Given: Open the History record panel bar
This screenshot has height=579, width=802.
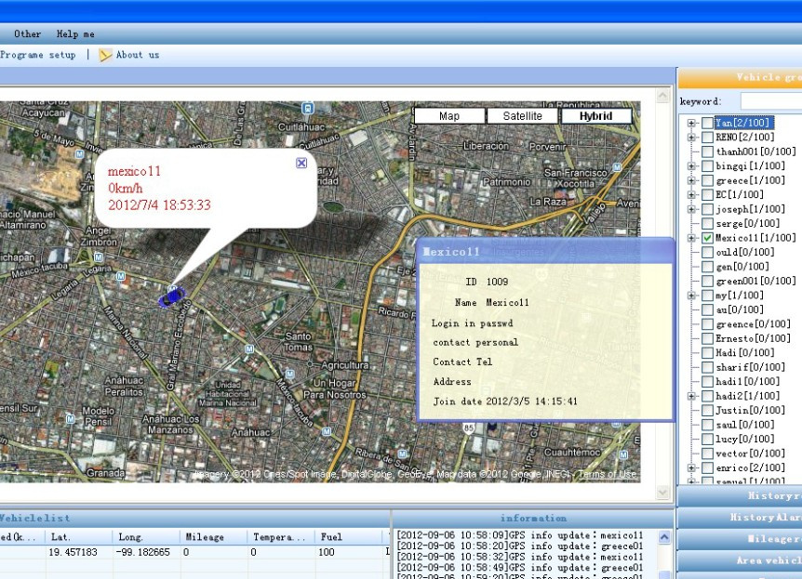Looking at the screenshot, I should (740, 495).
